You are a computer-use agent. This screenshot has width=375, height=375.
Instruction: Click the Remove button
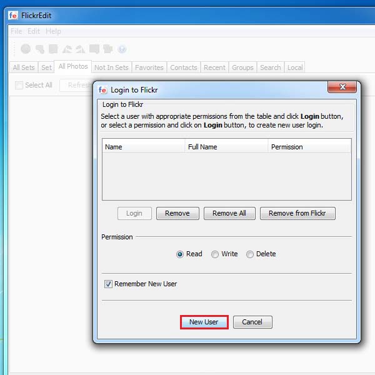[x=177, y=213]
